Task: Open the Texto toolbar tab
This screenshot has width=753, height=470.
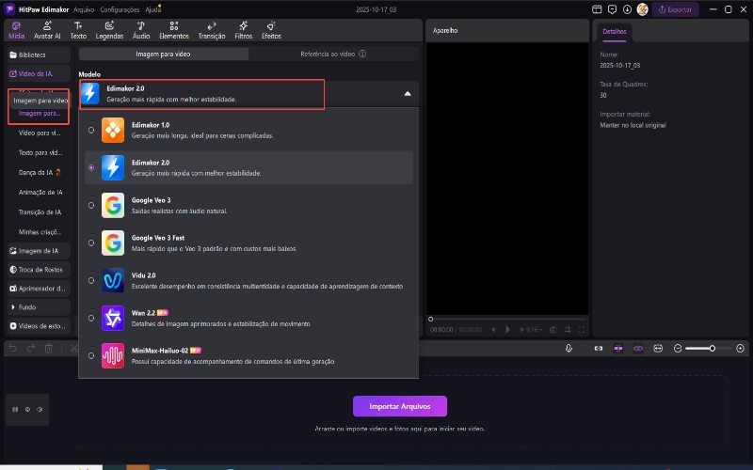Action: [x=78, y=30]
